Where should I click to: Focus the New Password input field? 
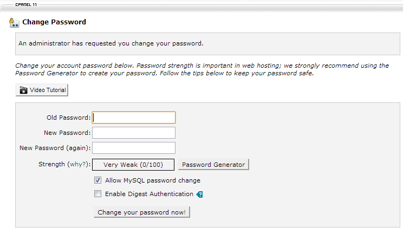(x=134, y=133)
